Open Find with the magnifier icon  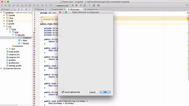click(x=34, y=5)
